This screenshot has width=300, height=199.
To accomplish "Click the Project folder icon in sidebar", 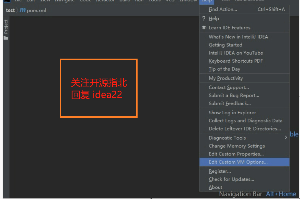I will click(x=6, y=38).
